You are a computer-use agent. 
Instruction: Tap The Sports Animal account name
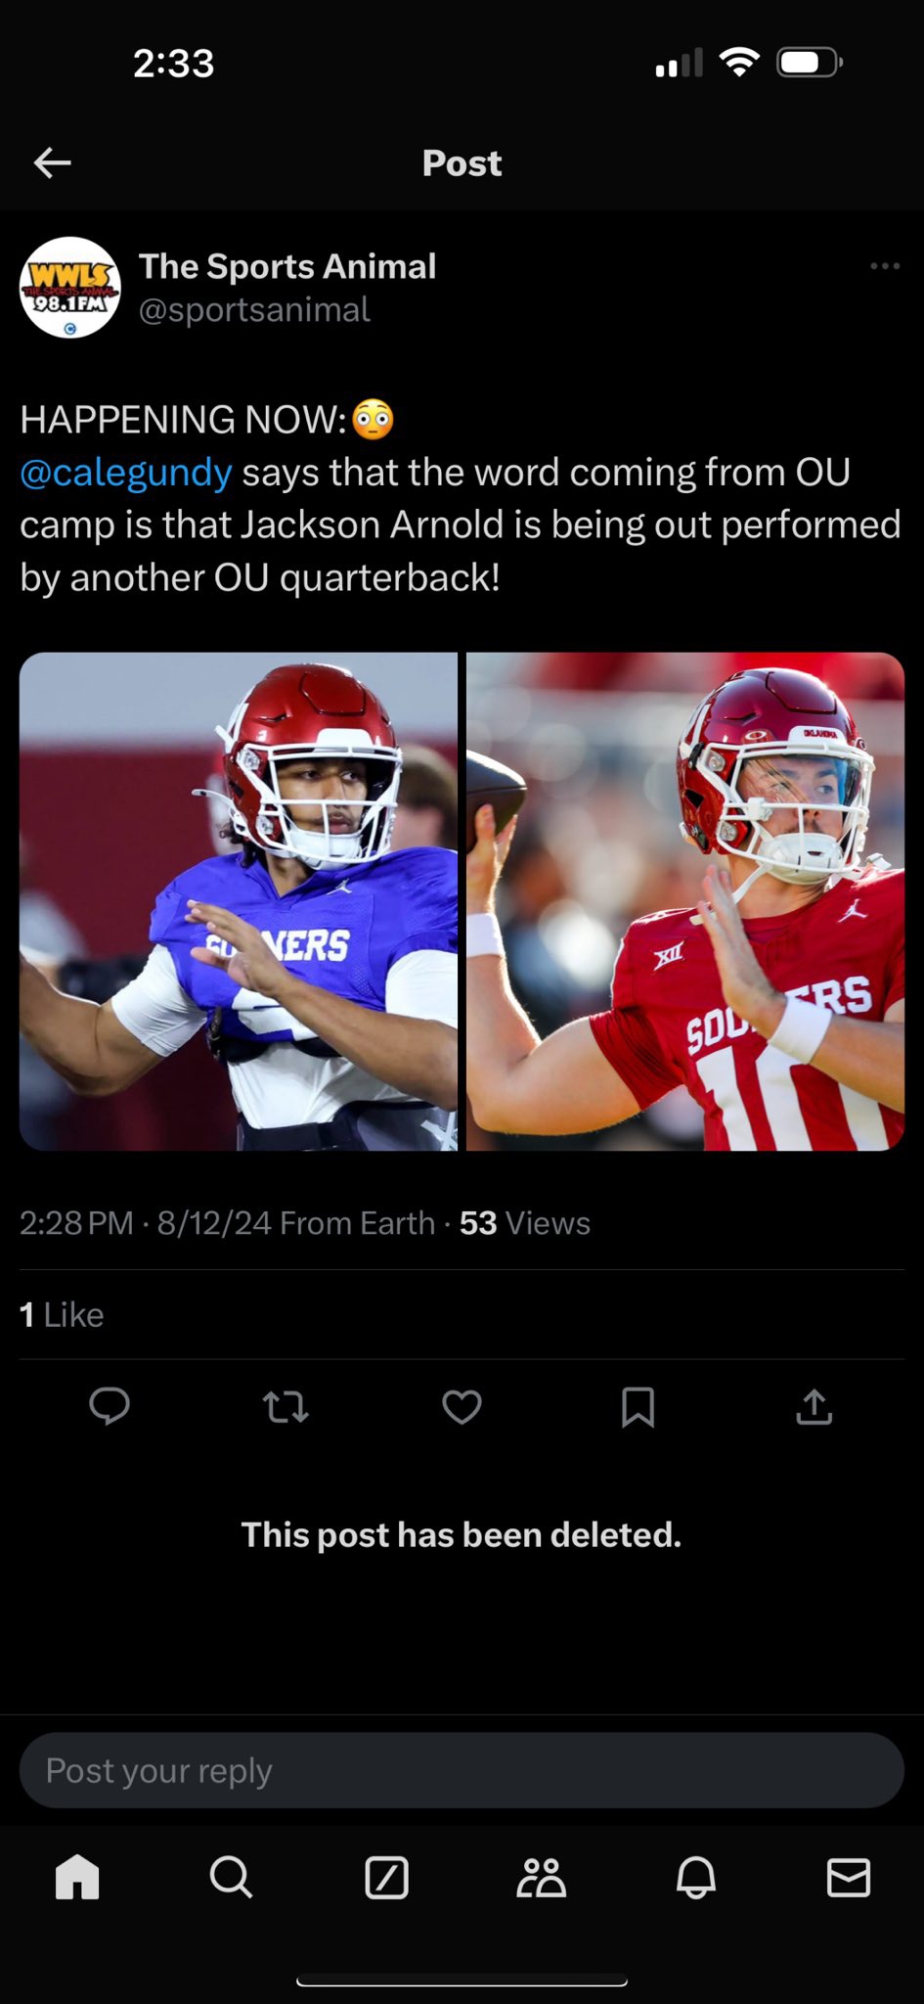pos(287,266)
